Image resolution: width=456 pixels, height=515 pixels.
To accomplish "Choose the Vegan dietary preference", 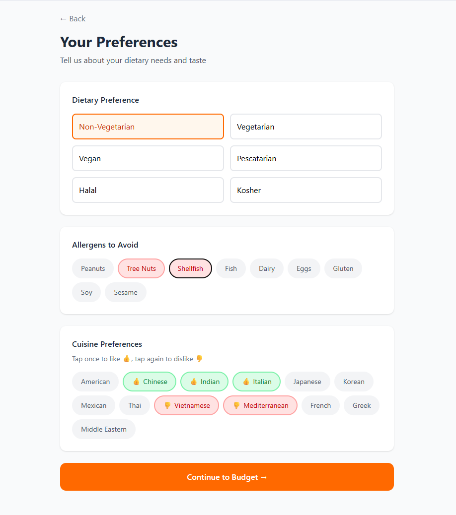I will 148,158.
